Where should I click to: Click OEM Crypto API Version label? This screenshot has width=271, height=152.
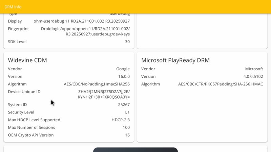point(31,135)
